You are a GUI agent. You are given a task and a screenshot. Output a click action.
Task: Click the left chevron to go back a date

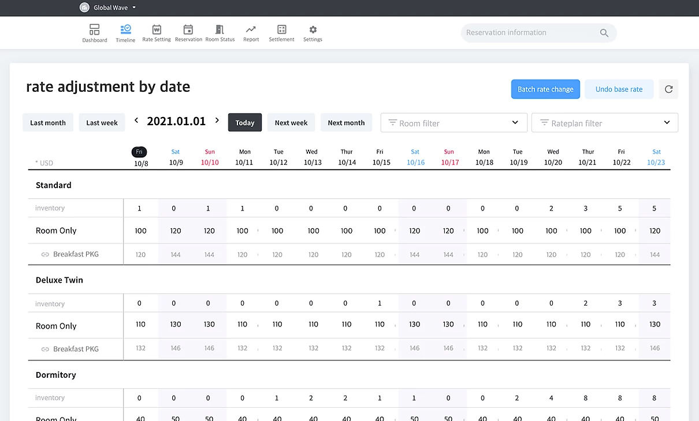tap(136, 121)
